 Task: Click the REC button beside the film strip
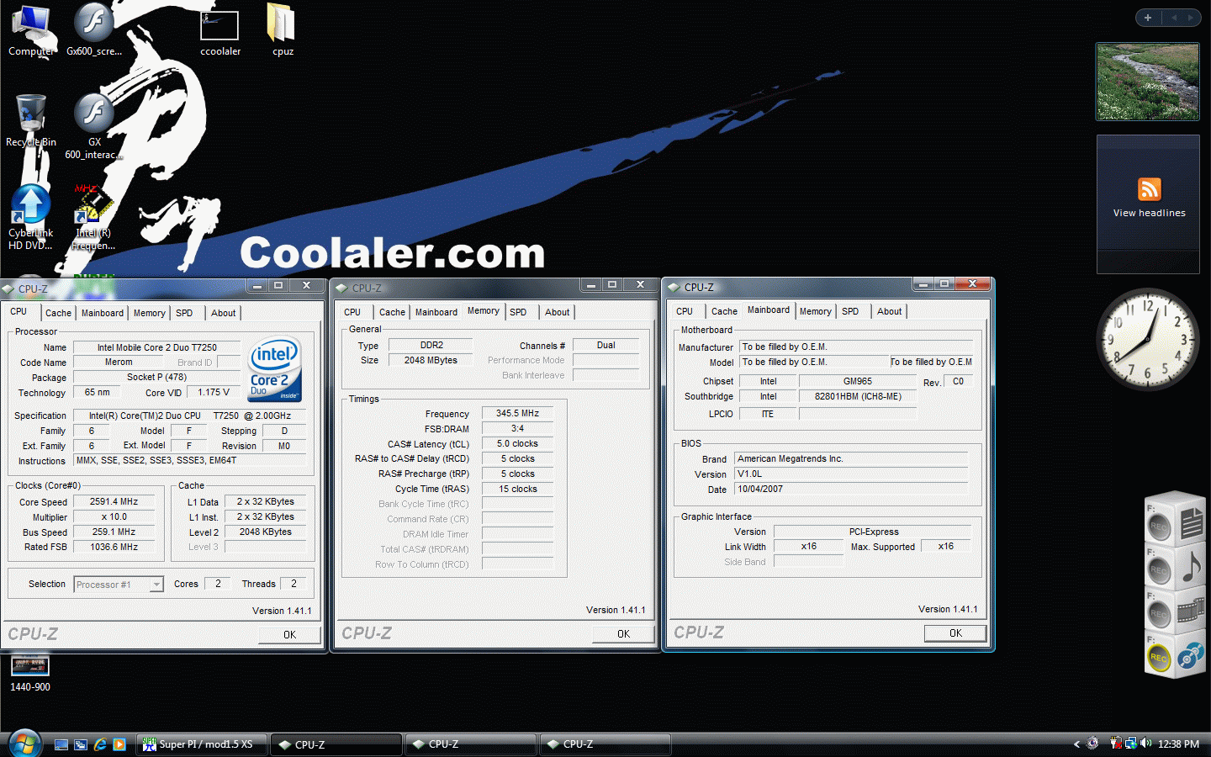[x=1159, y=614]
